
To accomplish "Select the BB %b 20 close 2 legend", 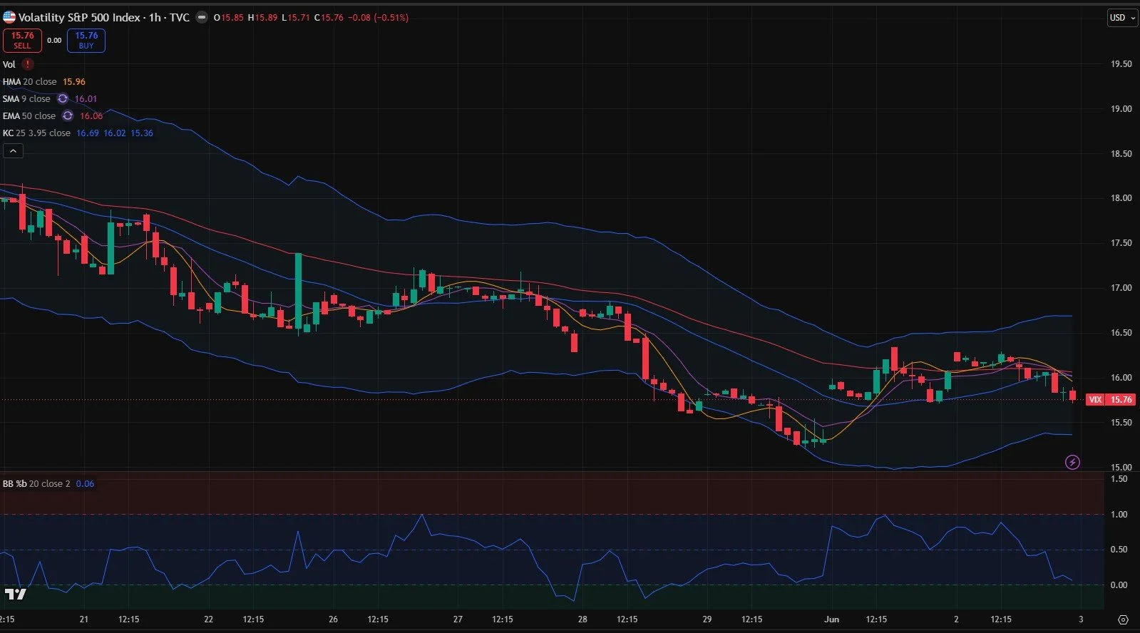I will coord(36,484).
